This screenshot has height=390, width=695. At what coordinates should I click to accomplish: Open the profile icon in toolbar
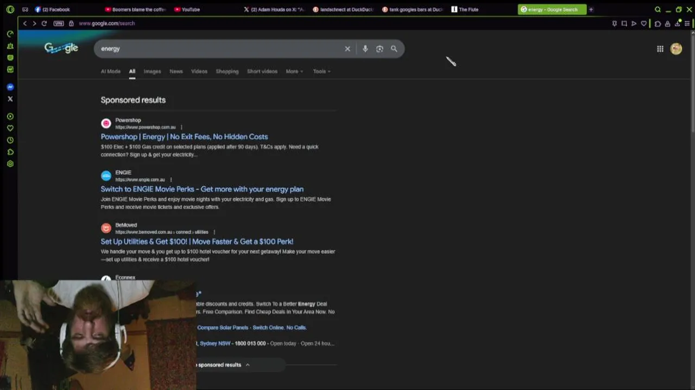coord(667,23)
